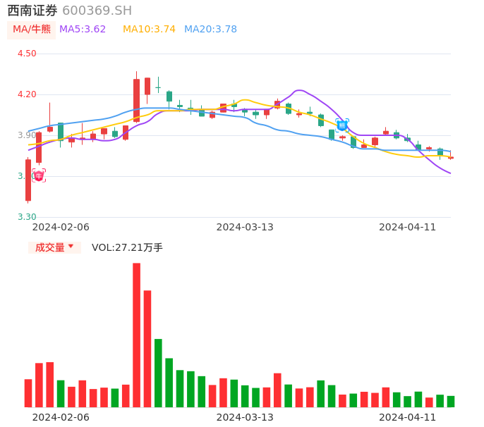Click the 2024-04-11 date on price chart
The height and width of the screenshot is (427, 484).
[408, 227]
